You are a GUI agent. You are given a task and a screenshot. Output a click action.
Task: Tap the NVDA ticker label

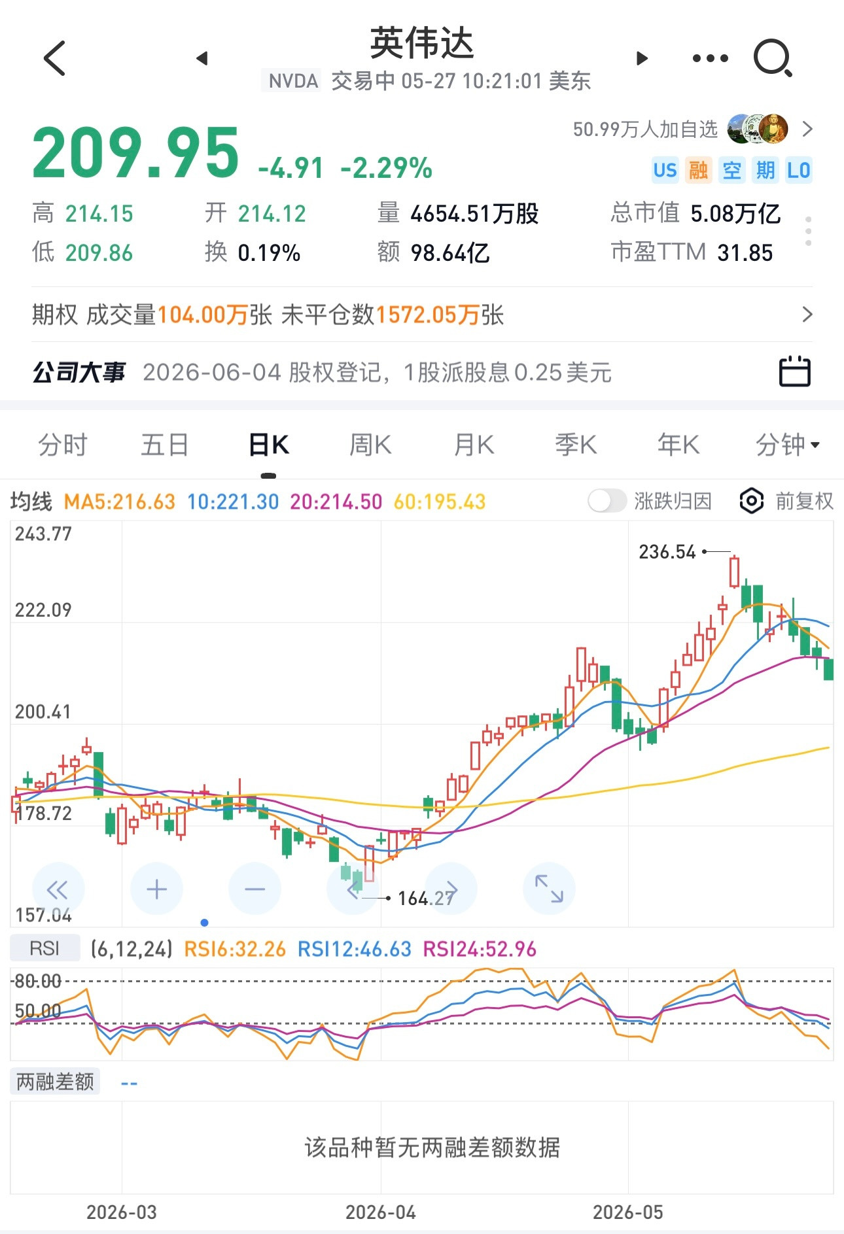[x=292, y=81]
